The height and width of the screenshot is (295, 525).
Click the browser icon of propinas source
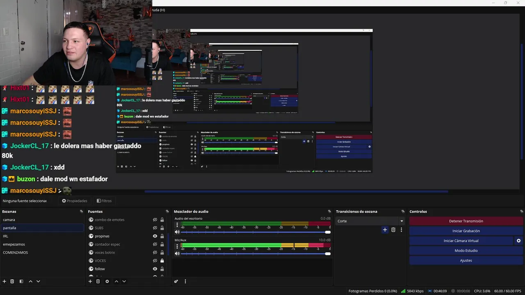91,236
